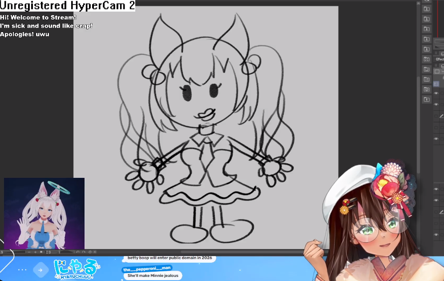Open the material folder icon just below the pencil folder
444x281 pixels.
pos(427,89)
